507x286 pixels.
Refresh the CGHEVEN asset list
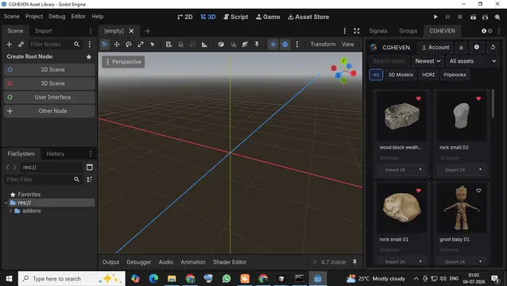(x=493, y=47)
